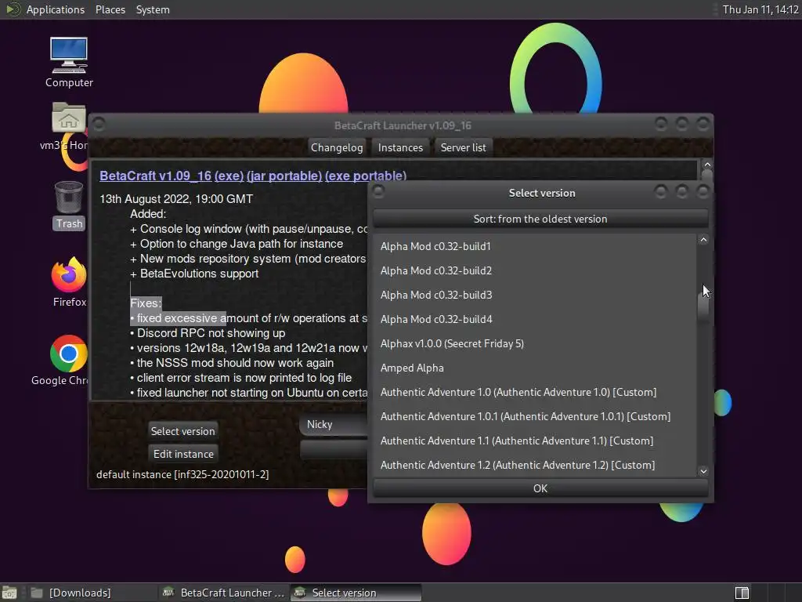Image resolution: width=802 pixels, height=602 pixels.
Task: Click the changelog scroll up arrow
Action: 707,165
